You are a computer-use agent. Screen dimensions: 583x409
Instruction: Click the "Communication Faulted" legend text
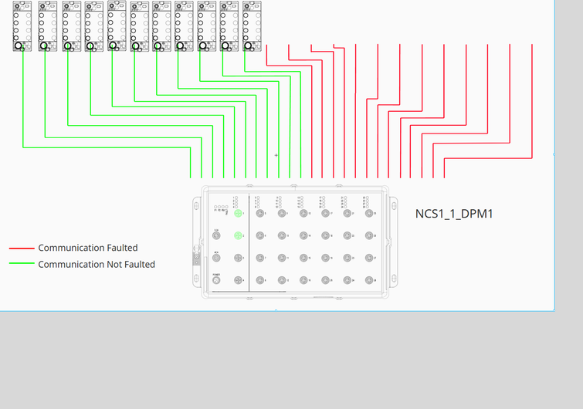click(88, 248)
